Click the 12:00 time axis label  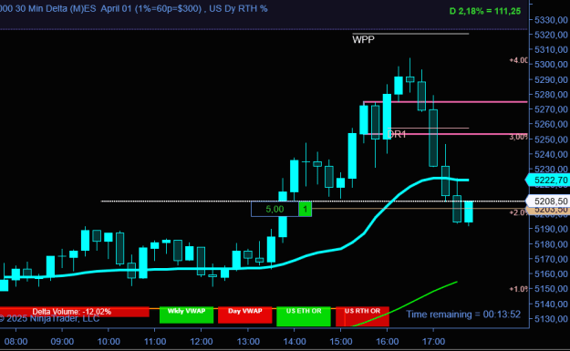click(202, 342)
